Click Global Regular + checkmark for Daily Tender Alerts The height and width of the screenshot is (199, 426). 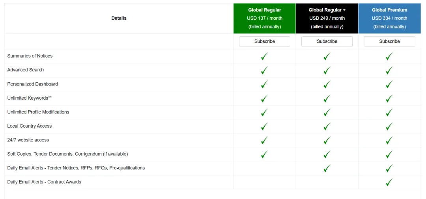point(327,168)
